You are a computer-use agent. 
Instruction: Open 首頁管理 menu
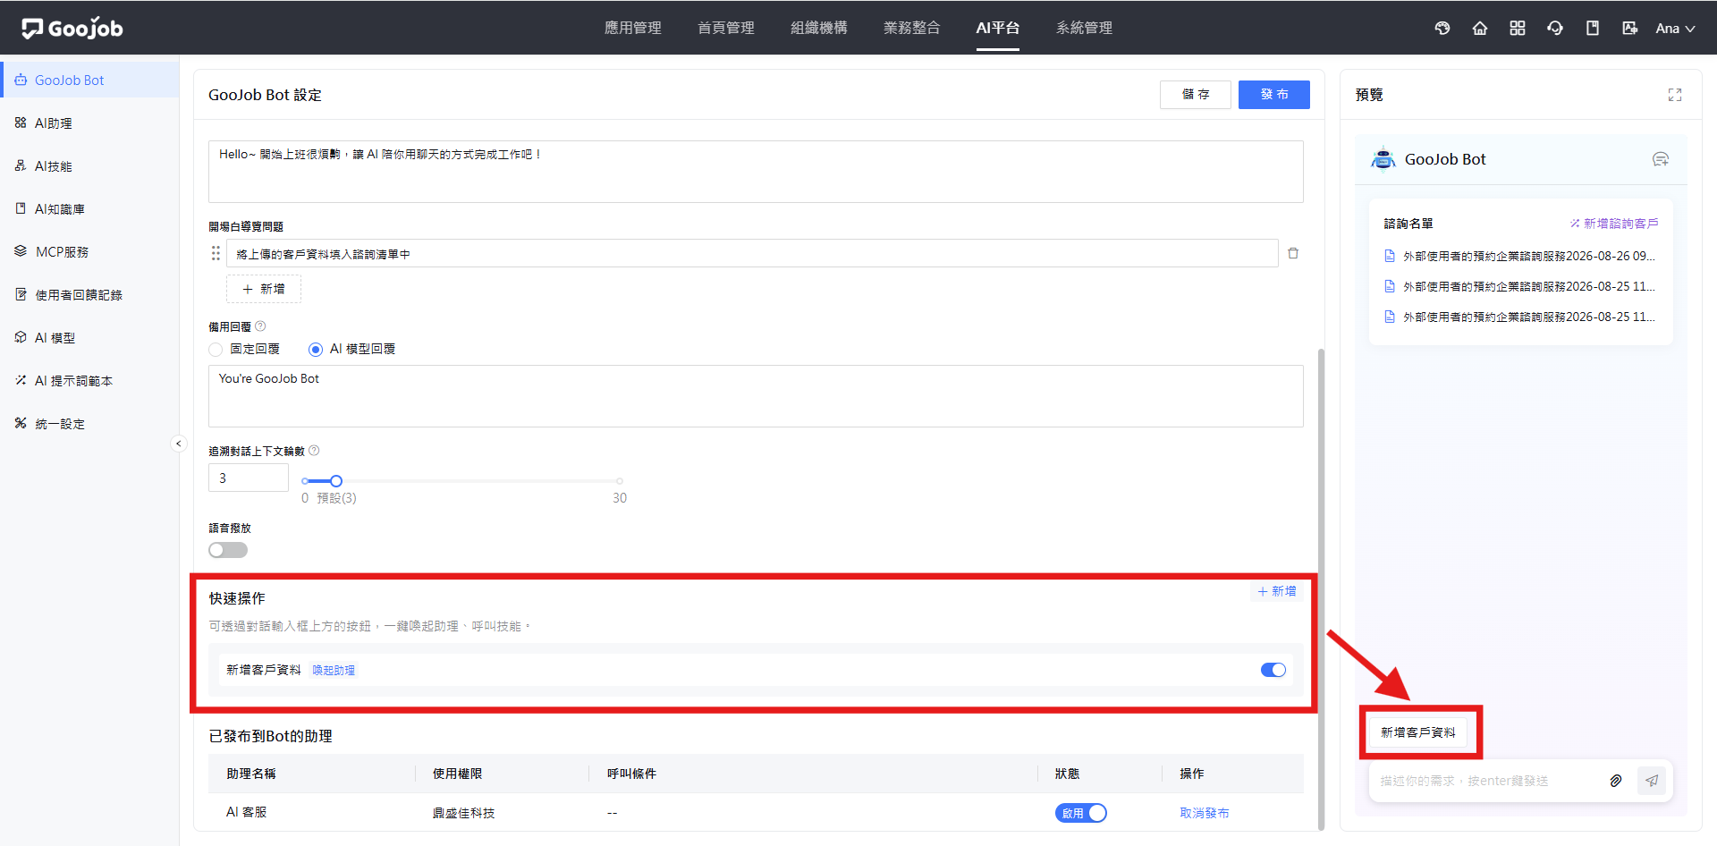(726, 28)
